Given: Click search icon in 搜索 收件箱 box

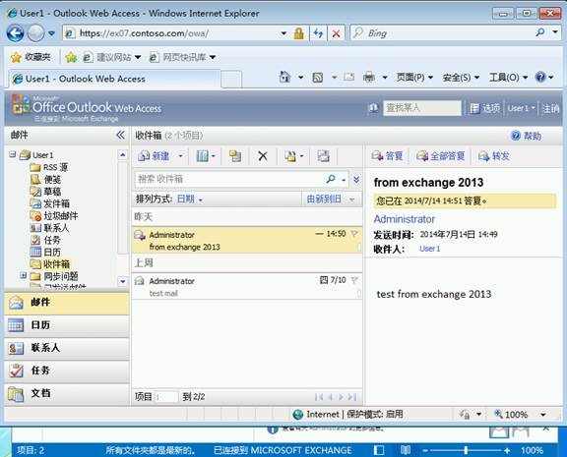Looking at the screenshot, I should [x=331, y=179].
